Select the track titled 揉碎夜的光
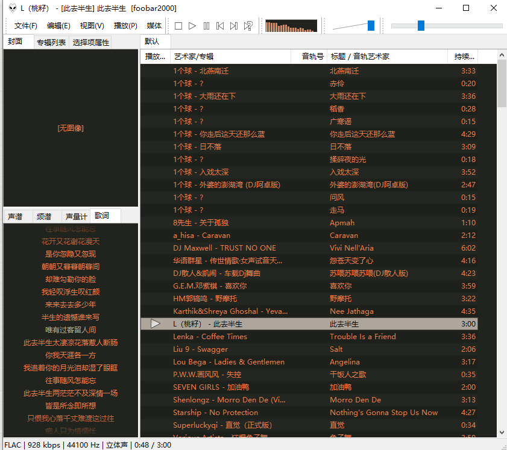 click(x=309, y=159)
